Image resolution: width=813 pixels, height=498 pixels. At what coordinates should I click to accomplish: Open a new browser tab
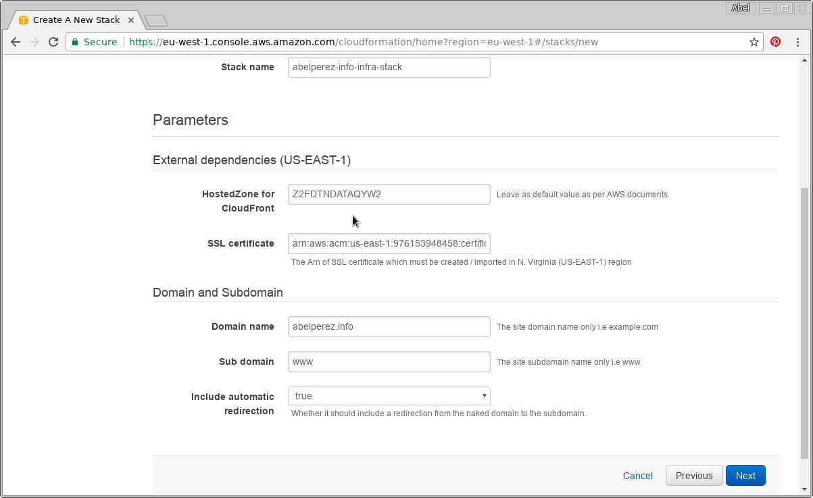click(156, 21)
